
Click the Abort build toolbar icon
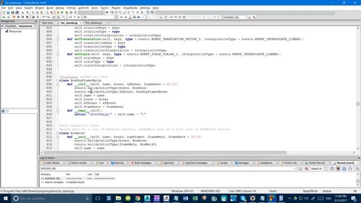pyautogui.click(x=75, y=12)
